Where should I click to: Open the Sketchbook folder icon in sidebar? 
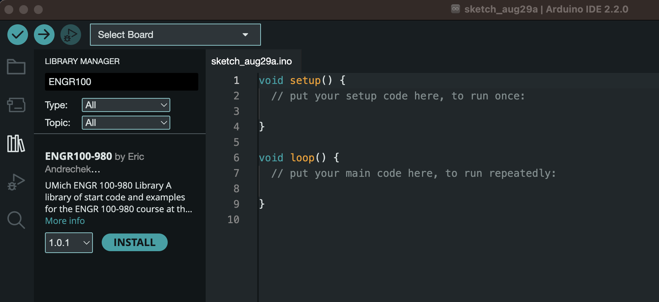pos(16,67)
